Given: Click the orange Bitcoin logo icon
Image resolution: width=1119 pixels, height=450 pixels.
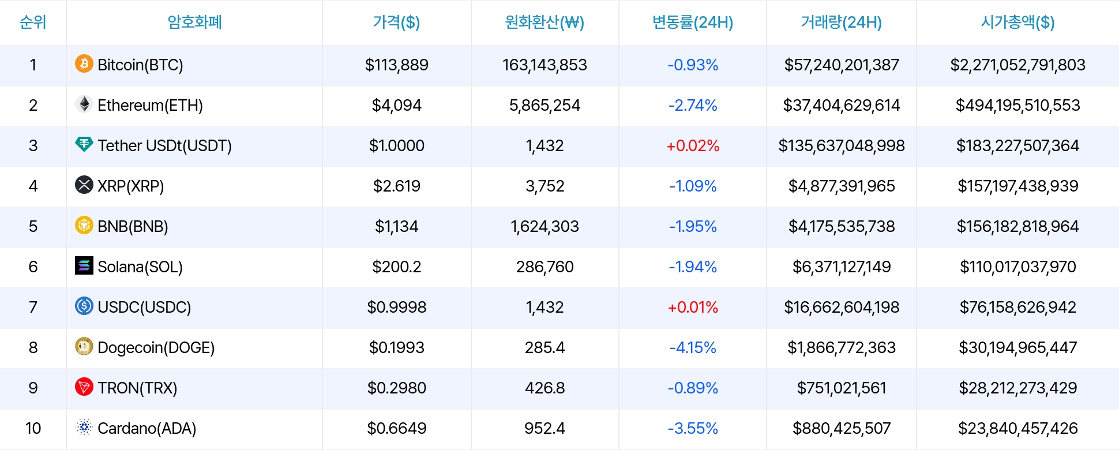Looking at the screenshot, I should coord(84,63).
